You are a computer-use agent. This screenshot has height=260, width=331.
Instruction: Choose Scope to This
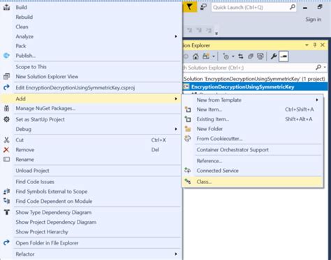point(31,67)
